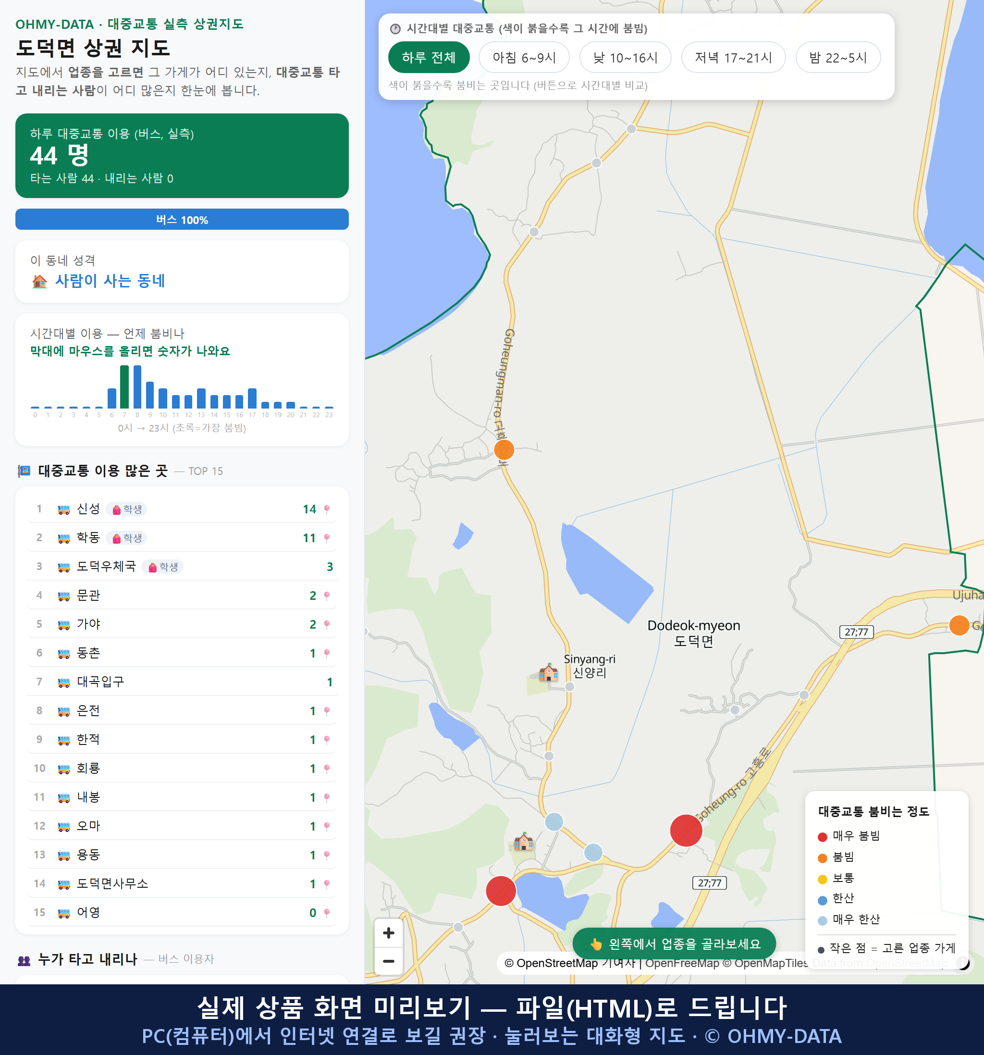Screen dimensions: 984x1055
Task: Locate 내봉 stop via its pin icon
Action: coord(327,797)
